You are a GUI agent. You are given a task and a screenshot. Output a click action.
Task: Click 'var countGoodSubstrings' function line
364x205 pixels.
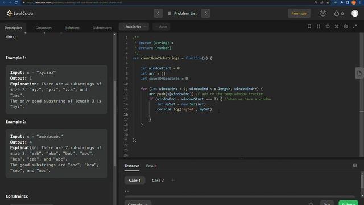172,58
